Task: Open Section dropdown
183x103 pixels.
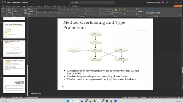Action: tap(31, 14)
